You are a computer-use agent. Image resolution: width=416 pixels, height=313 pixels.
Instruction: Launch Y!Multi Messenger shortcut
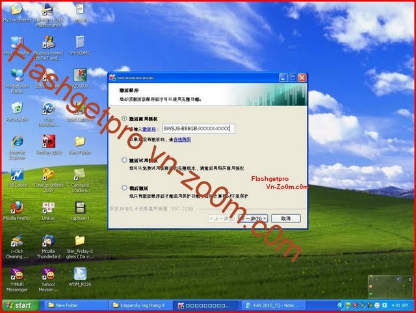(x=17, y=279)
